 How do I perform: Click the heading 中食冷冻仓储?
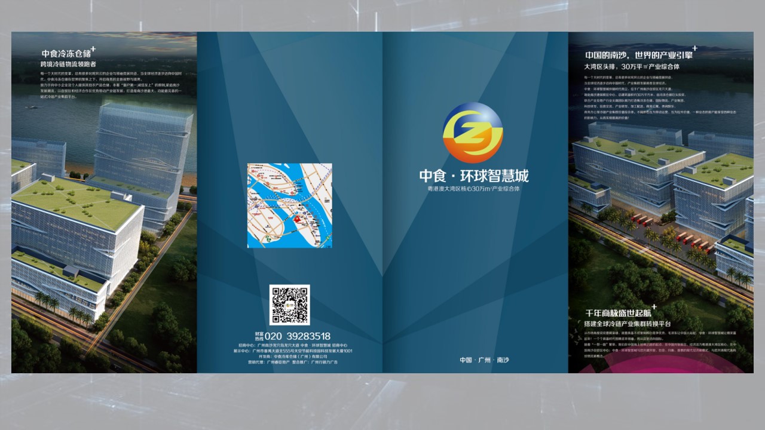pyautogui.click(x=65, y=53)
